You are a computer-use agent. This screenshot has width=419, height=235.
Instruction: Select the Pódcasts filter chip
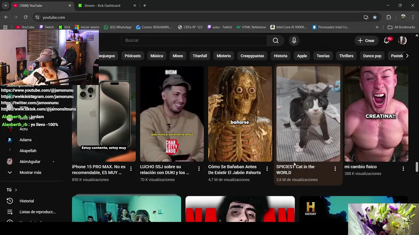[133, 56]
